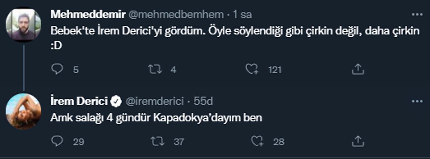The image size is (430, 159).
Task: Like Mehmeddemir's tweet
Action: coord(252,69)
